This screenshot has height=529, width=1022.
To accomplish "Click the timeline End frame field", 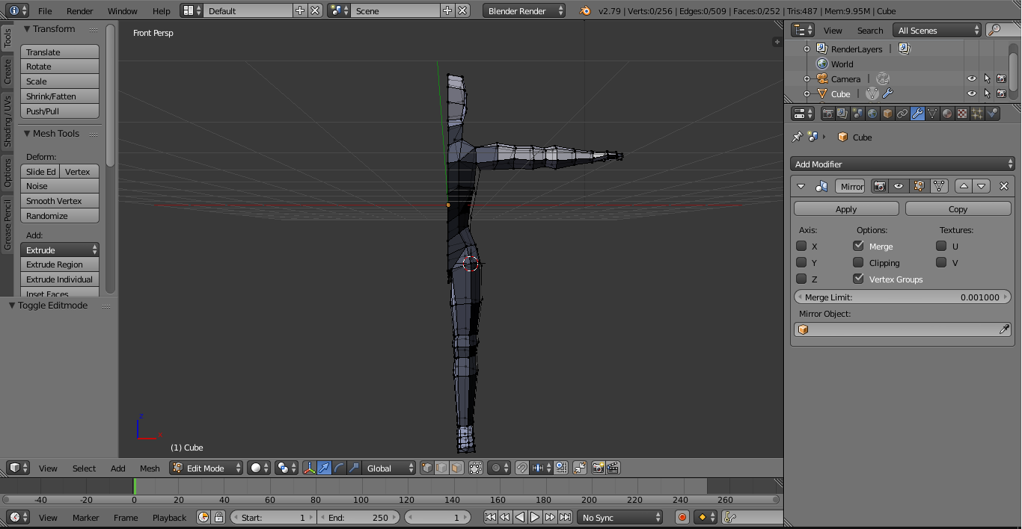I will [x=358, y=517].
